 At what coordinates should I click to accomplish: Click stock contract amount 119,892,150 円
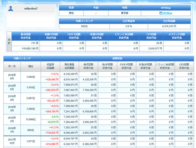[x=30, y=49]
